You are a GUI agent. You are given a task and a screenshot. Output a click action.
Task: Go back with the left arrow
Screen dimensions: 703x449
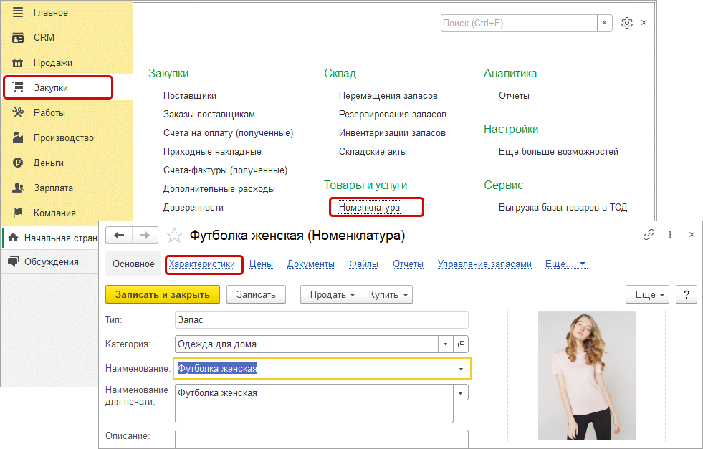click(119, 236)
